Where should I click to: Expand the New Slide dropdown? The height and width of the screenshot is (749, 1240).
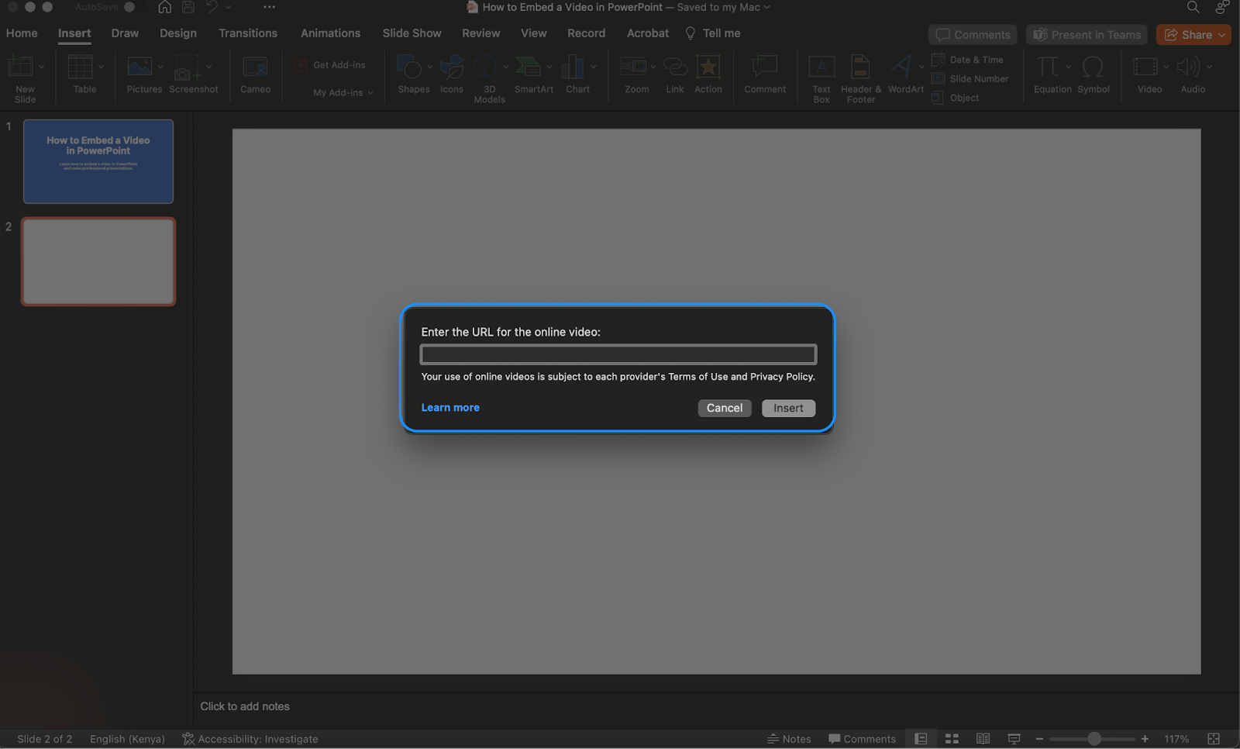(x=42, y=67)
